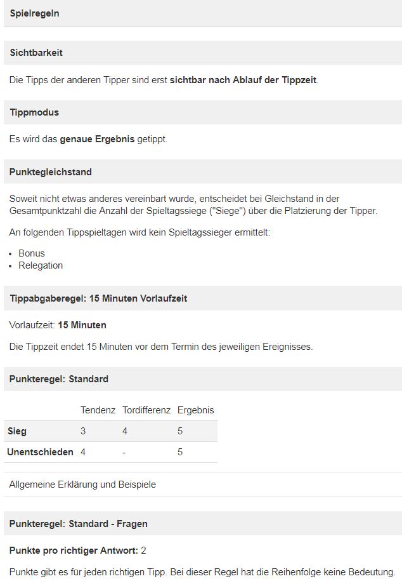Screen dimensions: 402x581
Task: Click the 'Punkteregel: Standard - Fragen' header
Action: click(x=79, y=524)
